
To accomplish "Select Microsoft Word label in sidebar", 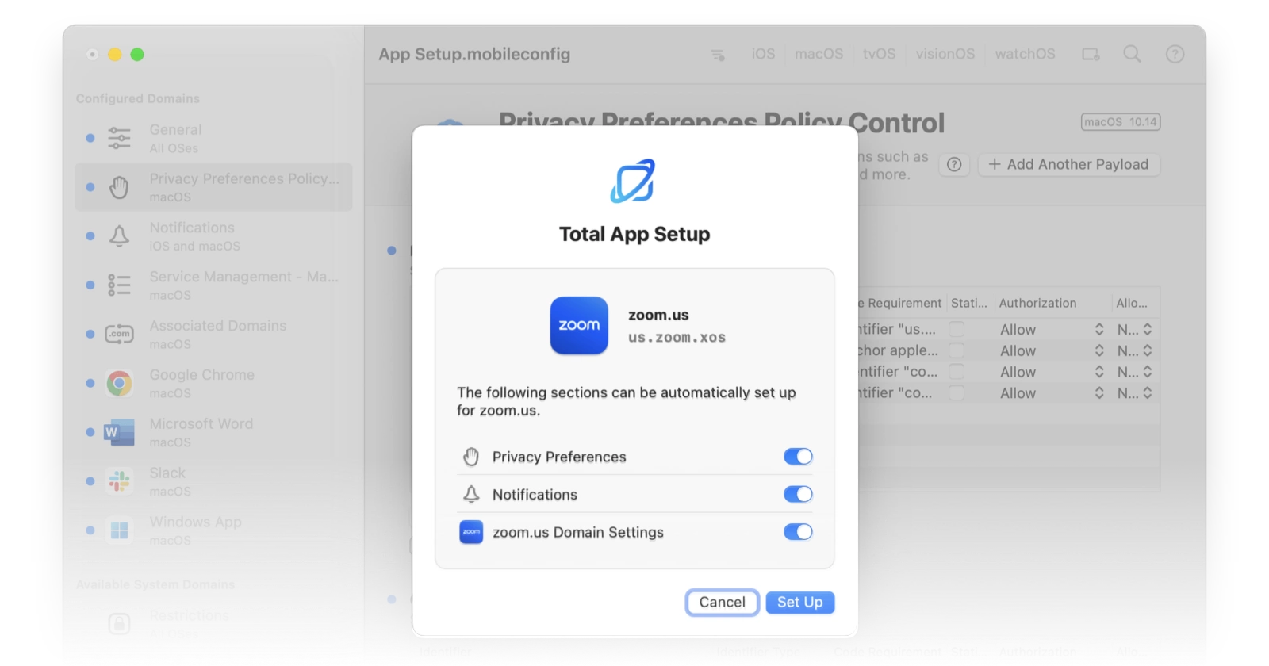I will 201,424.
